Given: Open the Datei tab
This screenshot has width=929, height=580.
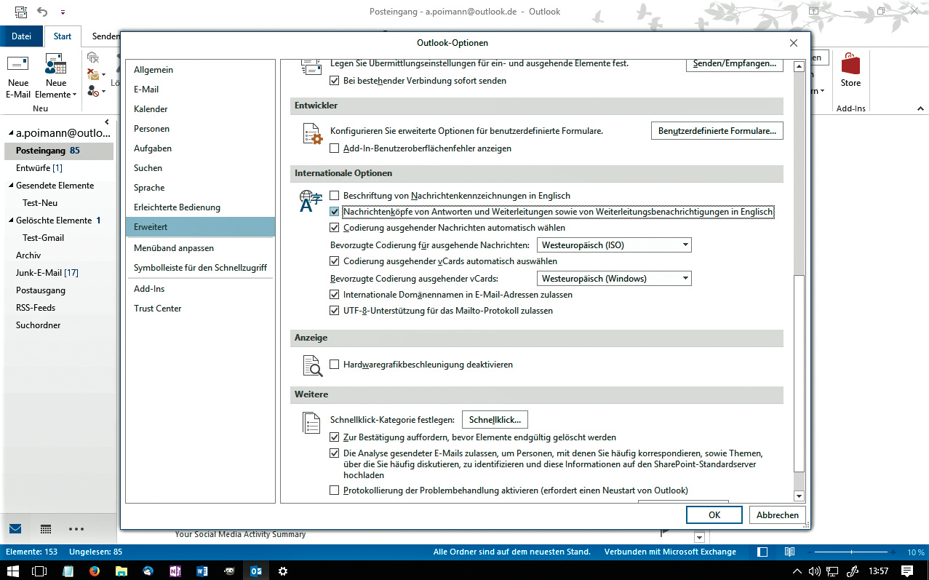Looking at the screenshot, I should click(x=21, y=36).
